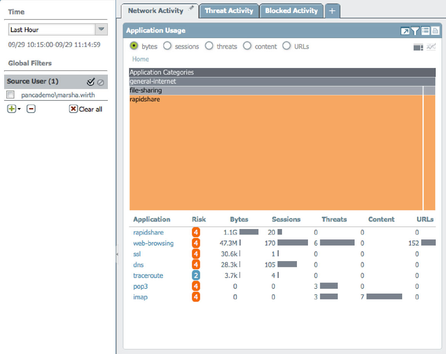This screenshot has height=354, width=446.
Task: Open the web-browsing application link
Action: pos(153,243)
